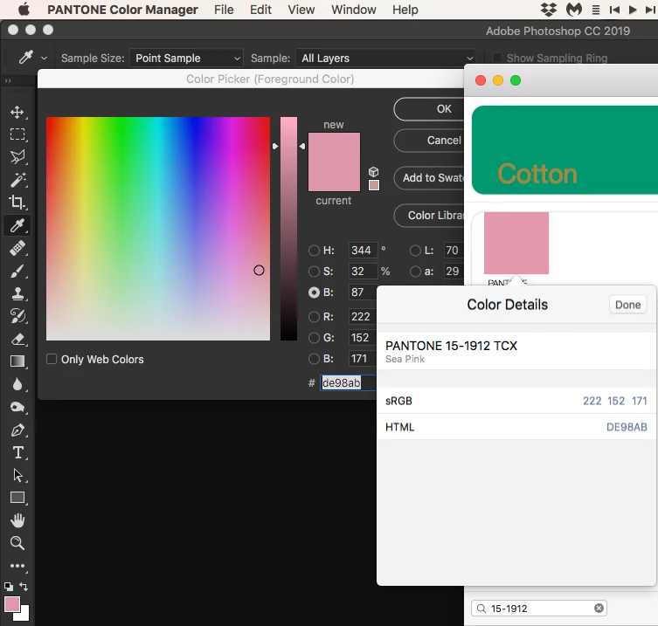Select the Sponge tool

(17, 407)
